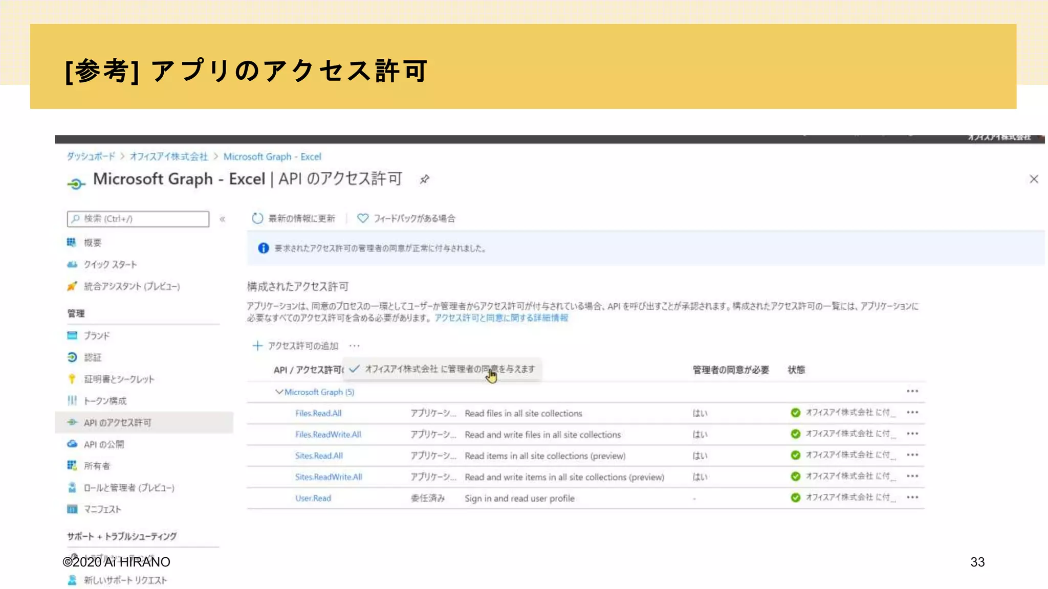Click 'Read and write files in all site collections'
This screenshot has width=1048, height=589.
click(542, 435)
